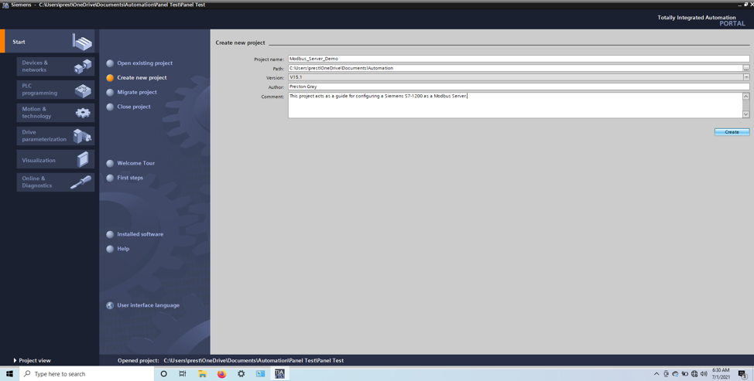The width and height of the screenshot is (754, 381).
Task: Launch Firefox from the taskbar
Action: [221, 374]
